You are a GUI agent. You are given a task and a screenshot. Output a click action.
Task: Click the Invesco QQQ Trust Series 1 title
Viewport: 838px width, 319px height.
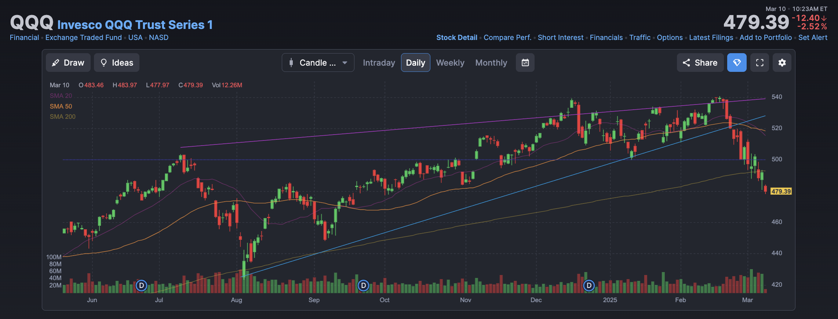(x=135, y=25)
